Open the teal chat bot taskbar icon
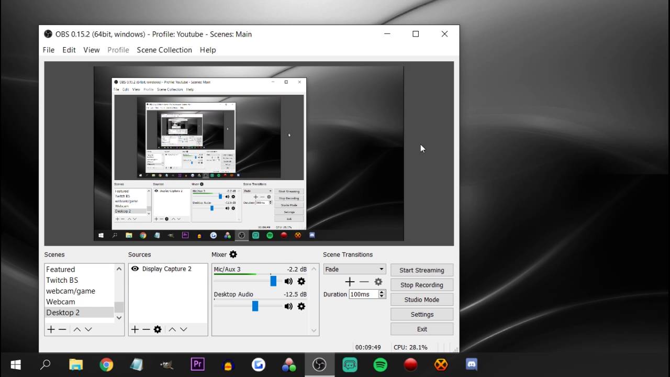Image resolution: width=670 pixels, height=377 pixels. click(x=350, y=364)
